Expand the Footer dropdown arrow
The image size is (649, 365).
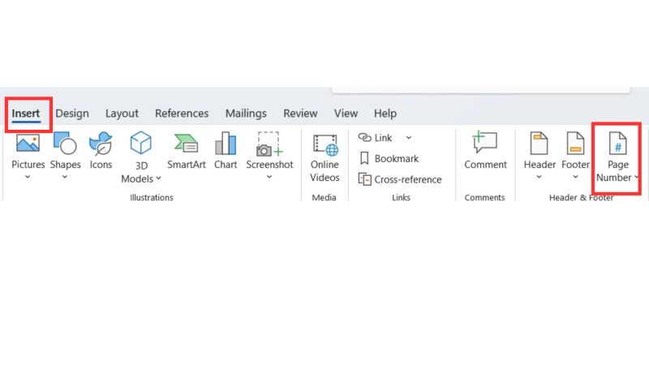click(x=575, y=177)
